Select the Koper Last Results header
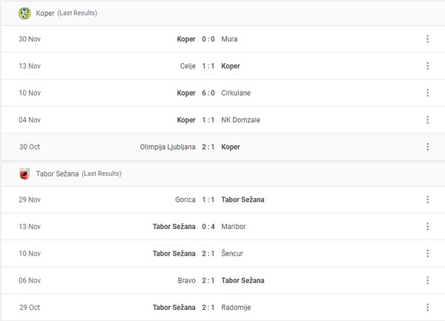Screen dimensions: 445x321 tap(67, 13)
